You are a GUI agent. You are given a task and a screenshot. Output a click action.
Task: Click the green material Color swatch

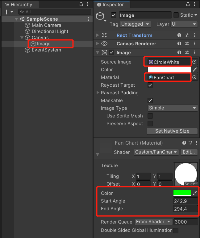[182, 193]
